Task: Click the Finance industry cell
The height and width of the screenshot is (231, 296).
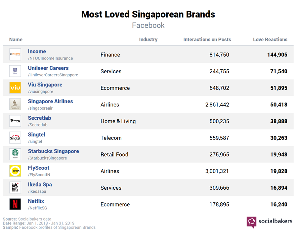Action: [x=110, y=54]
